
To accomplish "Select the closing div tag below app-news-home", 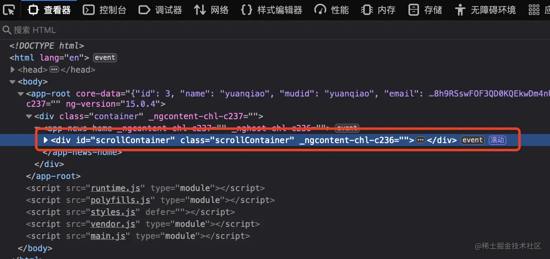I will tap(49, 164).
